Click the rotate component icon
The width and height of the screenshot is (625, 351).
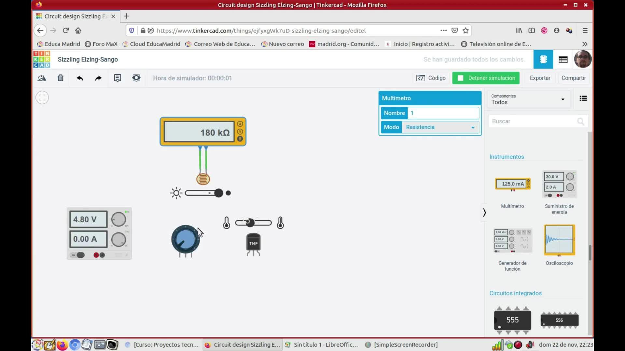pos(42,78)
